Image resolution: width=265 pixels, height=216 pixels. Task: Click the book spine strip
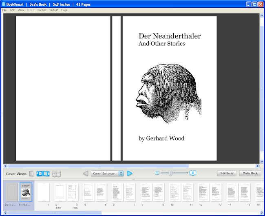point(116,88)
